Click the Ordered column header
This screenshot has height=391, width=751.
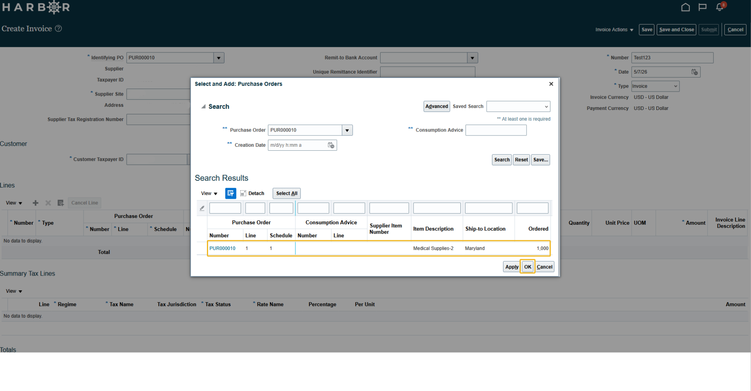(538, 229)
